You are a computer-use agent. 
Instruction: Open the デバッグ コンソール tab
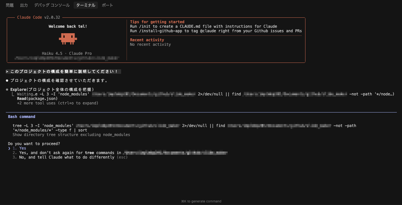[x=52, y=5]
